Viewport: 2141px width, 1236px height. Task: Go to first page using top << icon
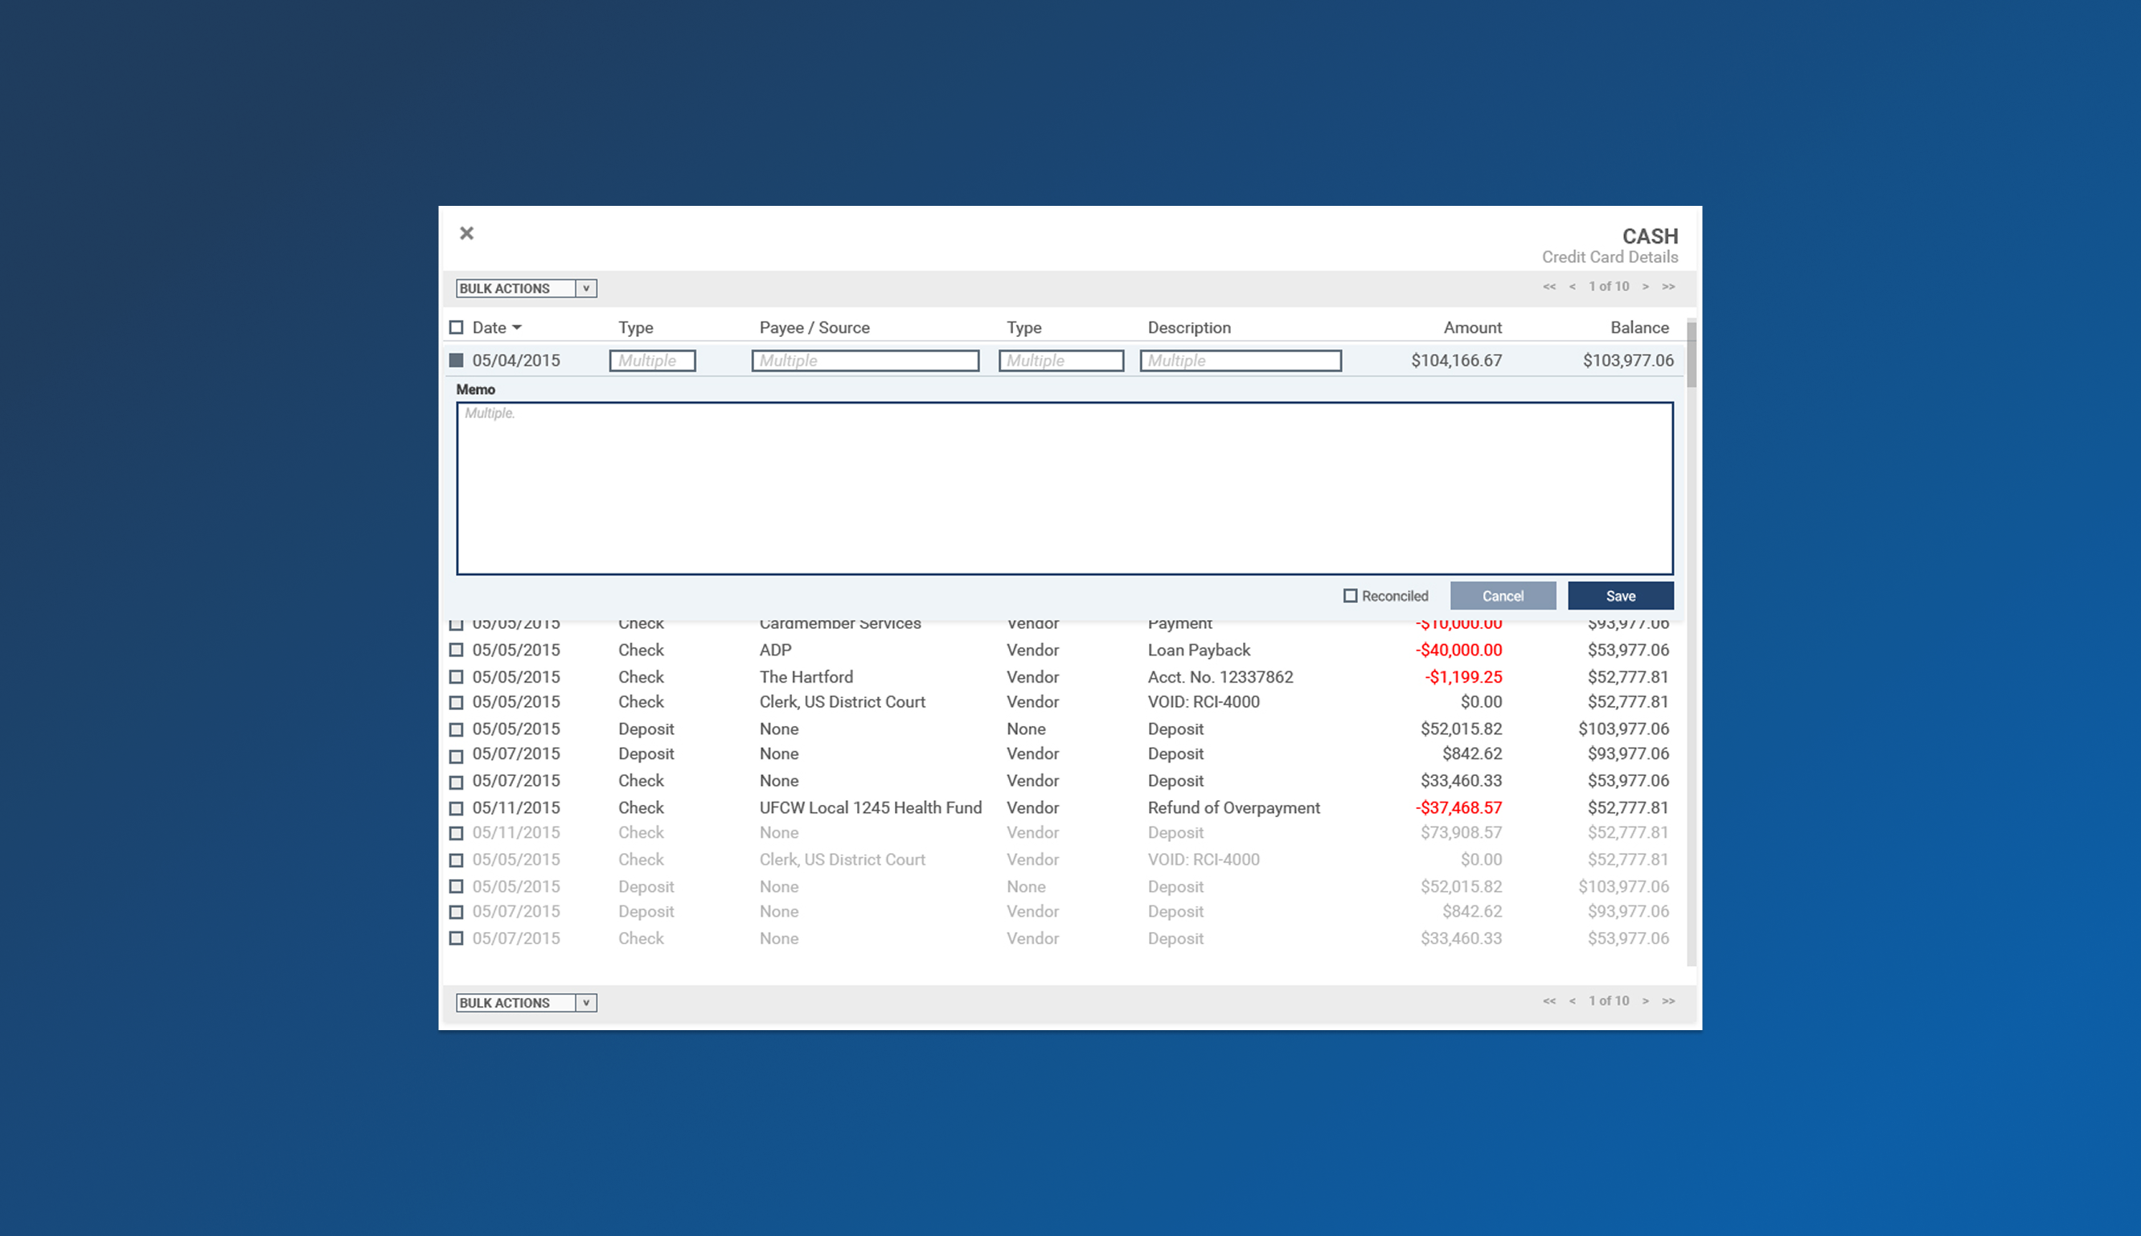tap(1548, 287)
